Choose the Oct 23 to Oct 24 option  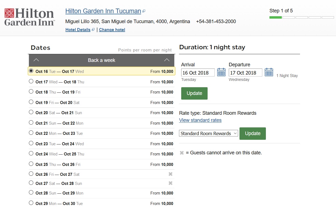pos(31,143)
